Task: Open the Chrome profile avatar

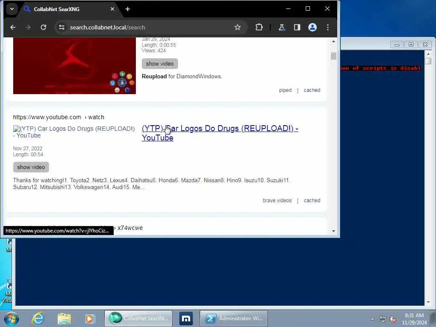Action: (x=312, y=27)
